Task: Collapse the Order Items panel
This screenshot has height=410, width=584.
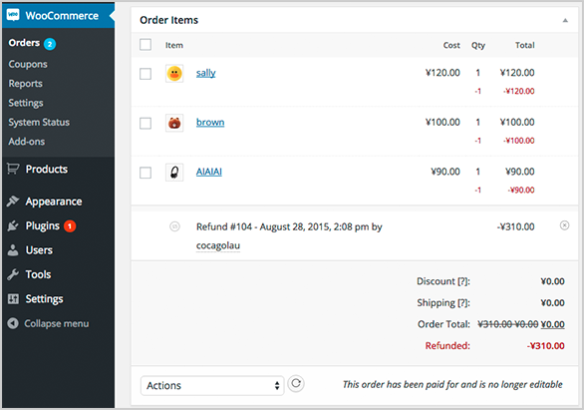Action: pyautogui.click(x=565, y=21)
